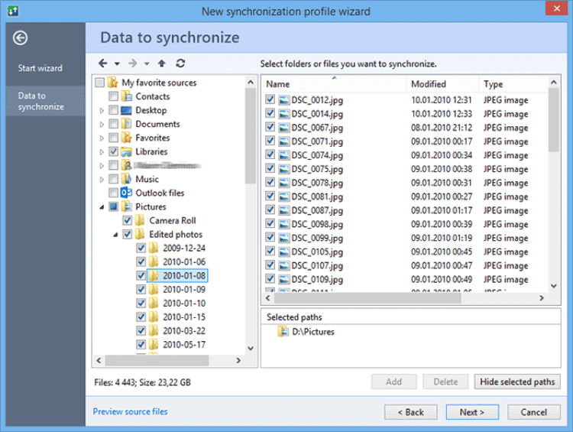Uncheck the 2010-01-08 folder checkbox

pyautogui.click(x=141, y=275)
